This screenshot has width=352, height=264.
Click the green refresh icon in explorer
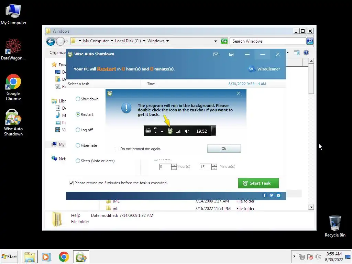(x=224, y=41)
